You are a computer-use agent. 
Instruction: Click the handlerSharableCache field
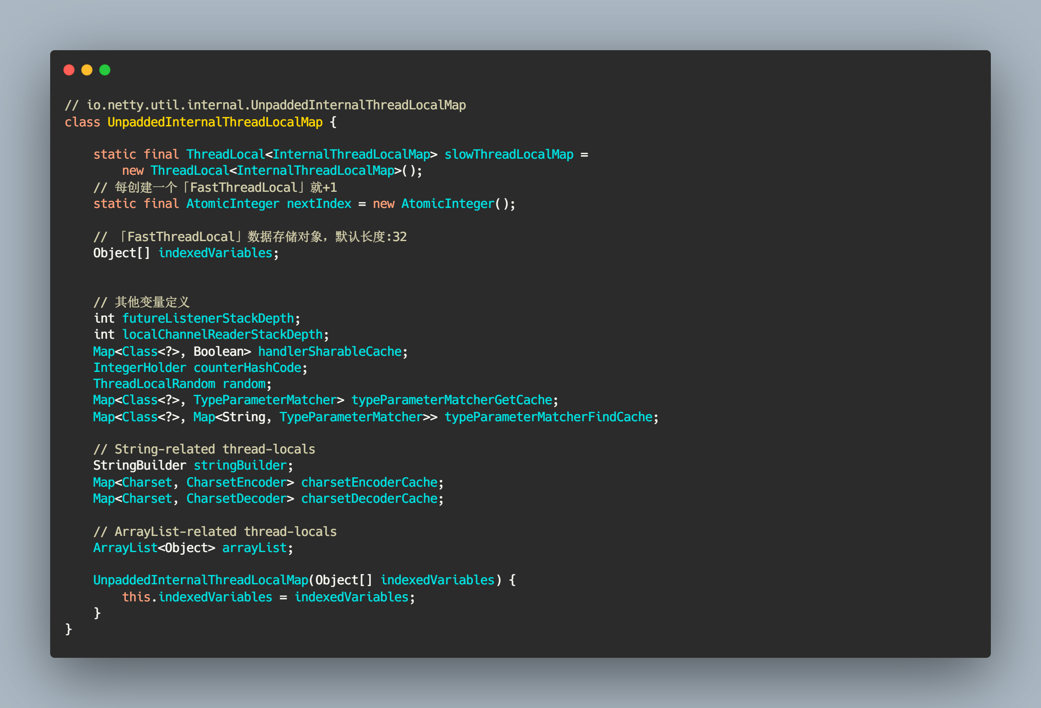pyautogui.click(x=330, y=352)
